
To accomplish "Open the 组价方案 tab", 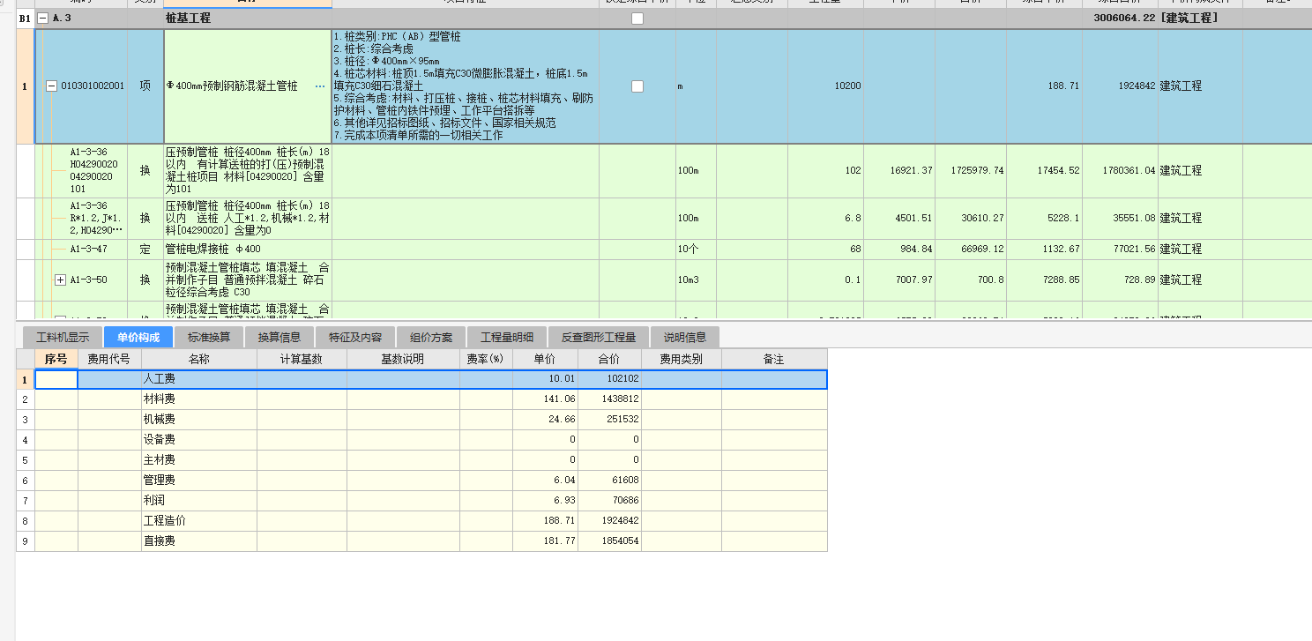I will [431, 337].
